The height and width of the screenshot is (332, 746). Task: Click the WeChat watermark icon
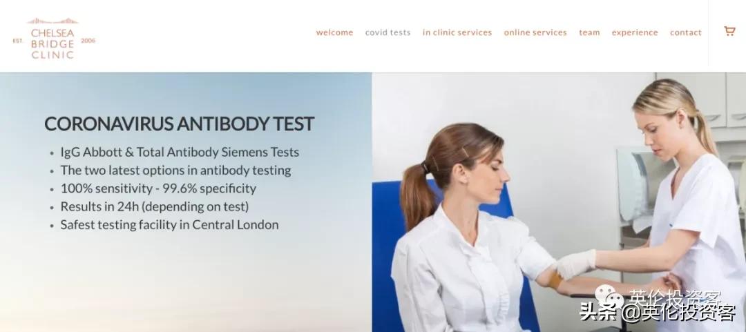[x=609, y=297]
